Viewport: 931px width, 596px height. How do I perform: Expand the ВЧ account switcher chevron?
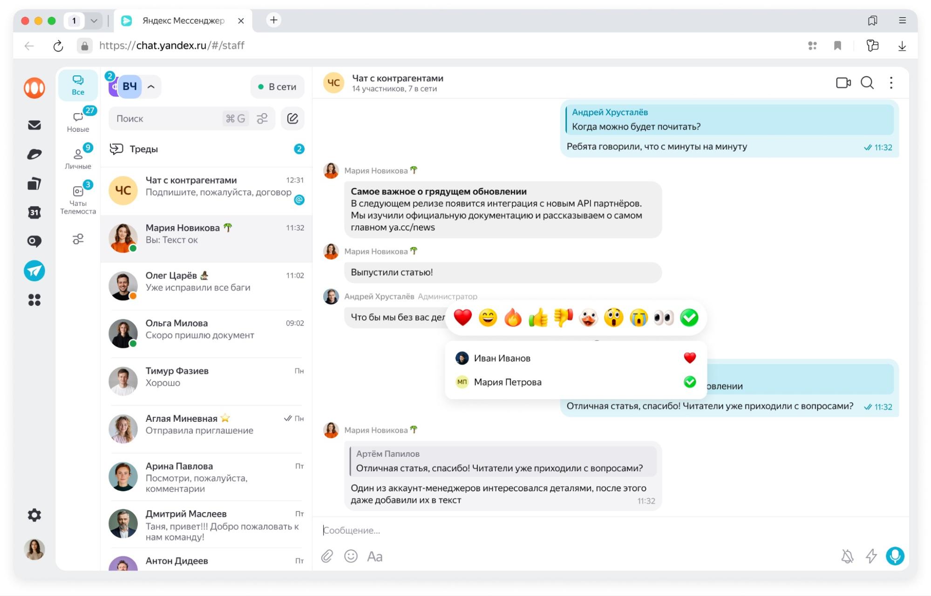click(x=151, y=87)
